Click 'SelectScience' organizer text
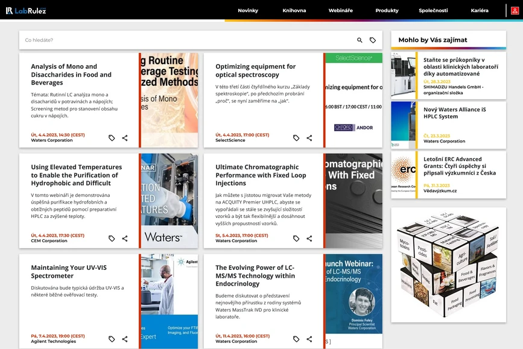The width and height of the screenshot is (523, 349). [230, 140]
